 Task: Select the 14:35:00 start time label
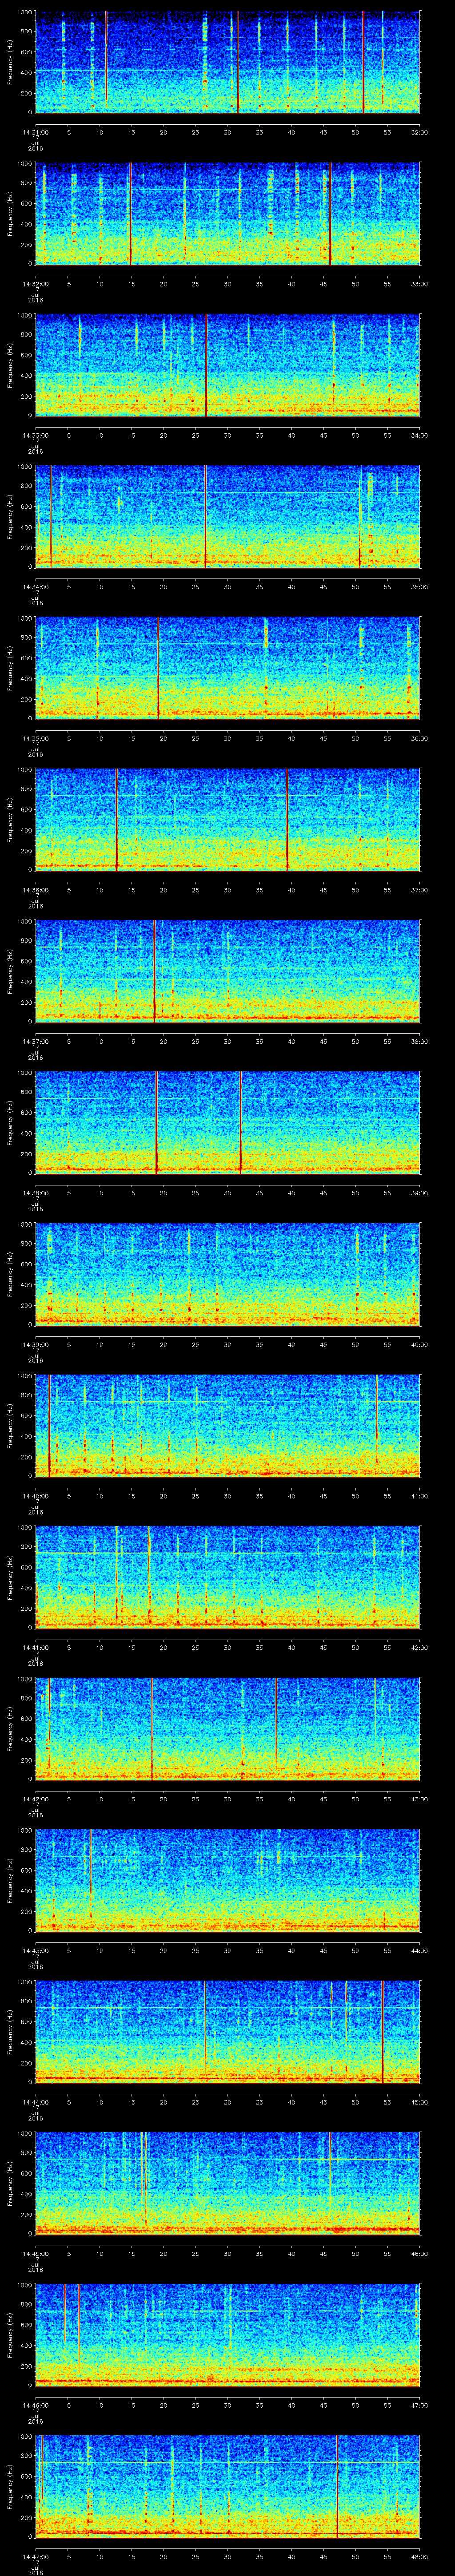36,738
